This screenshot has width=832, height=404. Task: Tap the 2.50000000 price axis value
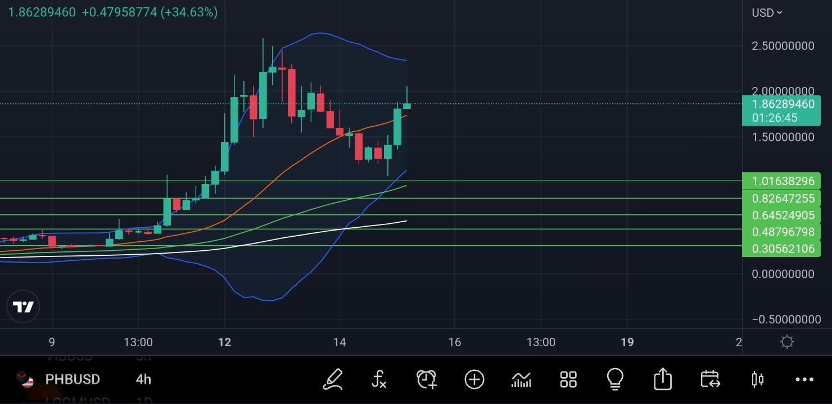(783, 46)
